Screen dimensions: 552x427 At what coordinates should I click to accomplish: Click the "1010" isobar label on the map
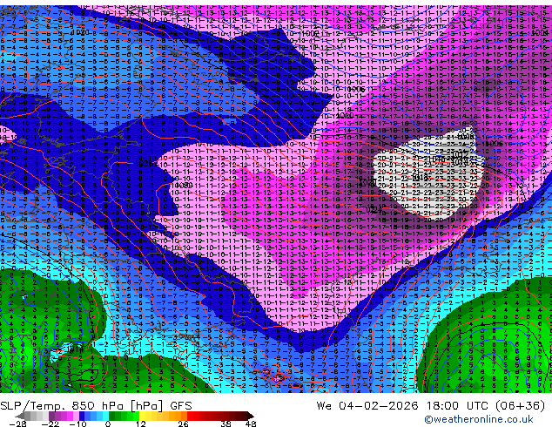coord(345,116)
